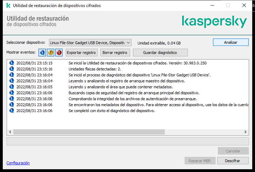Viewport: 255px width, 172px height.
Task: Click the Kaspersky logo in the header
Action: tap(214, 22)
